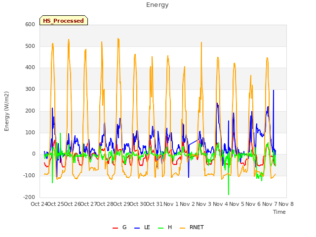
Task: Click the red G legend color marker
Action: click(115, 228)
